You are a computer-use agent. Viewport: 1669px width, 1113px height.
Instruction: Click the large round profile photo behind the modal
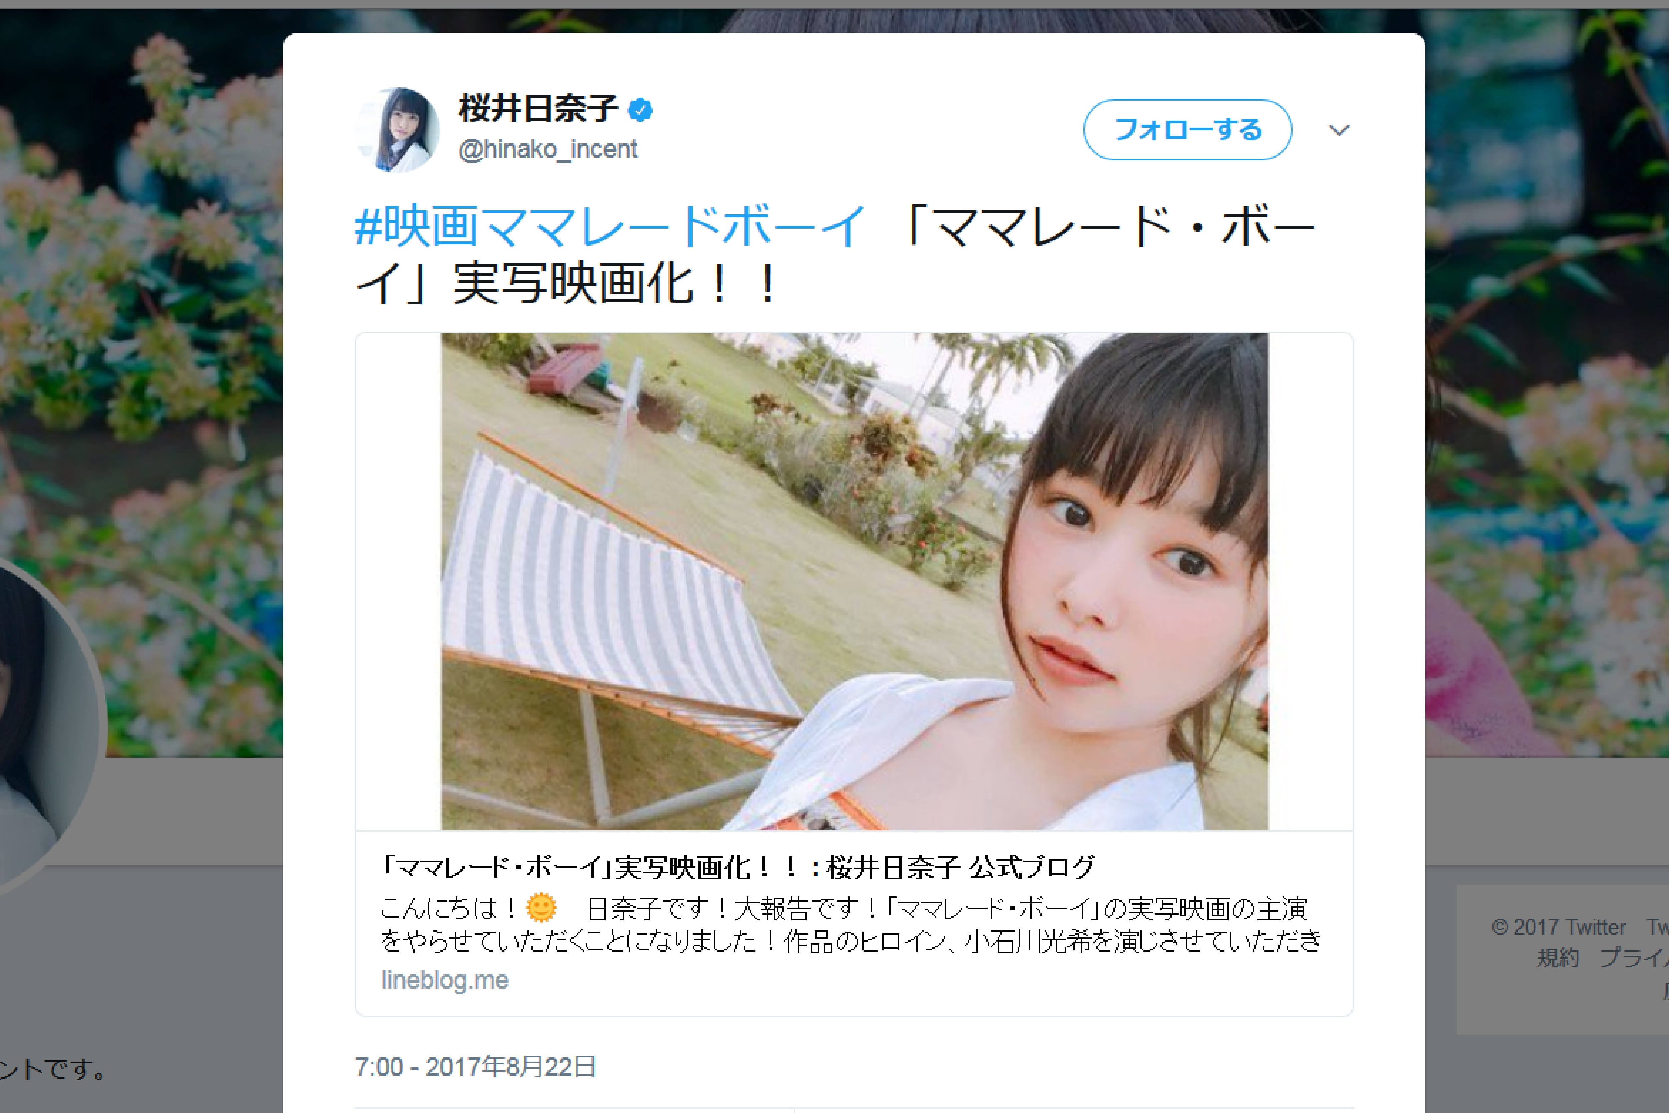43,724
